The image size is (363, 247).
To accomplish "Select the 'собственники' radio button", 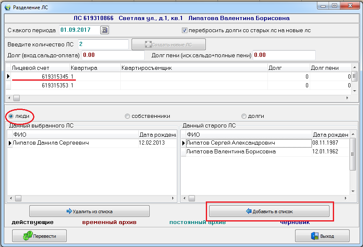I will click(127, 116).
